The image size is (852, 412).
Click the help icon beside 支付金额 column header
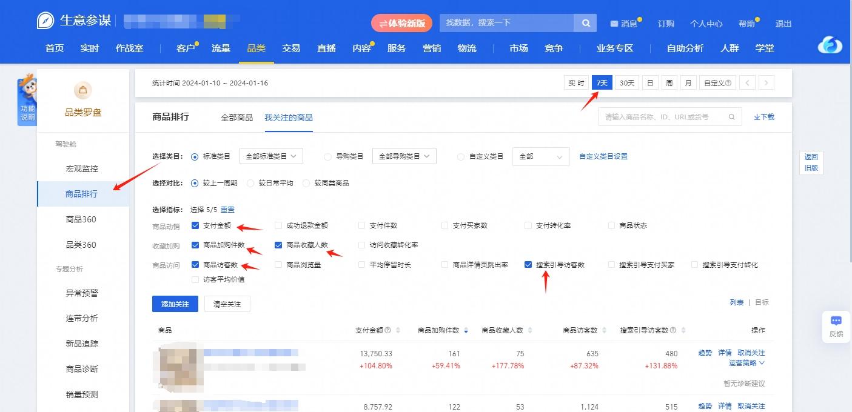click(x=386, y=330)
